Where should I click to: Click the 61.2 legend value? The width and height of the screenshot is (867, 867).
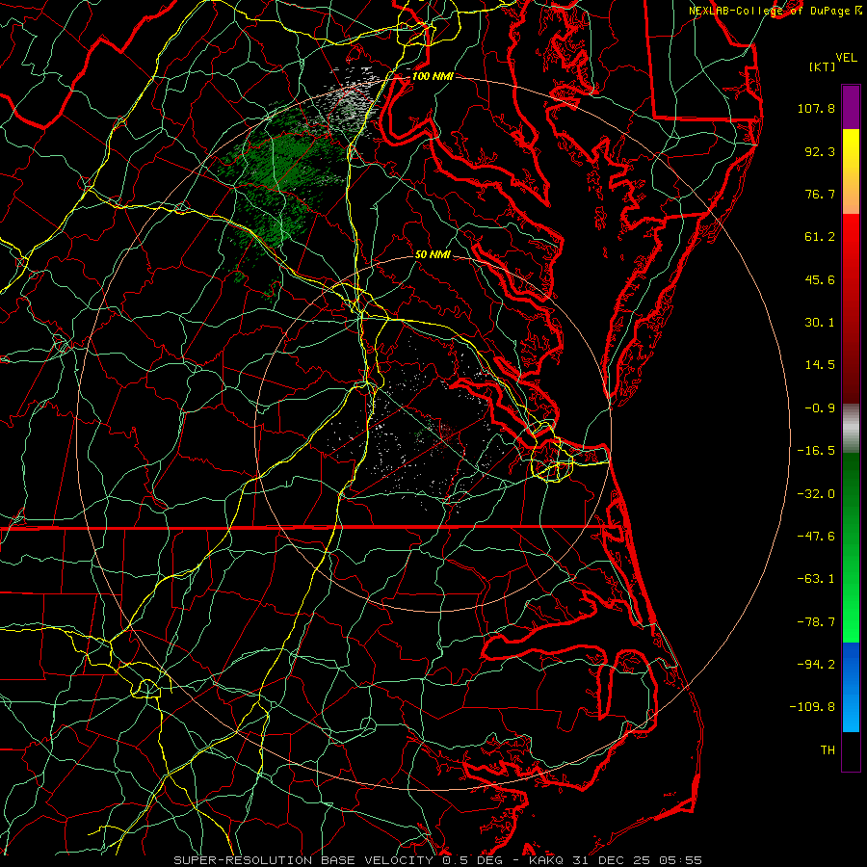pos(820,237)
